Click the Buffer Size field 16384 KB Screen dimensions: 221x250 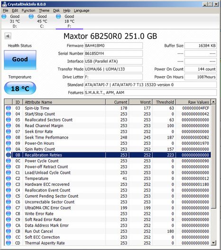coord(201,46)
